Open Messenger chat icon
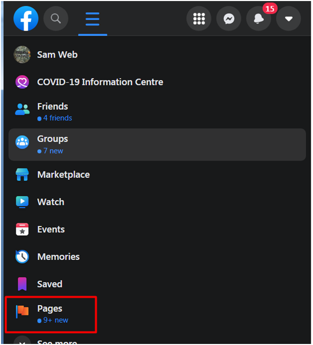 (229, 19)
